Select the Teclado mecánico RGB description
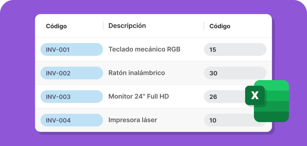Screen dimensions: 307x146 [144, 49]
